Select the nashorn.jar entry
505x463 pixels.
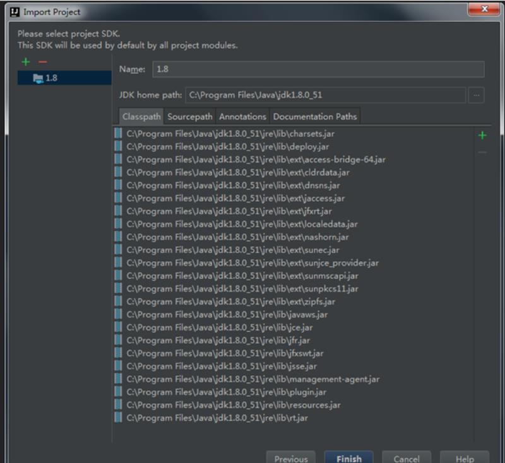237,237
